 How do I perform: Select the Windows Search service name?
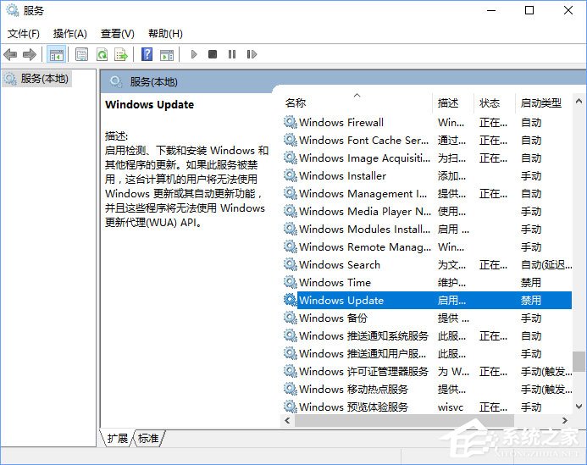(339, 265)
